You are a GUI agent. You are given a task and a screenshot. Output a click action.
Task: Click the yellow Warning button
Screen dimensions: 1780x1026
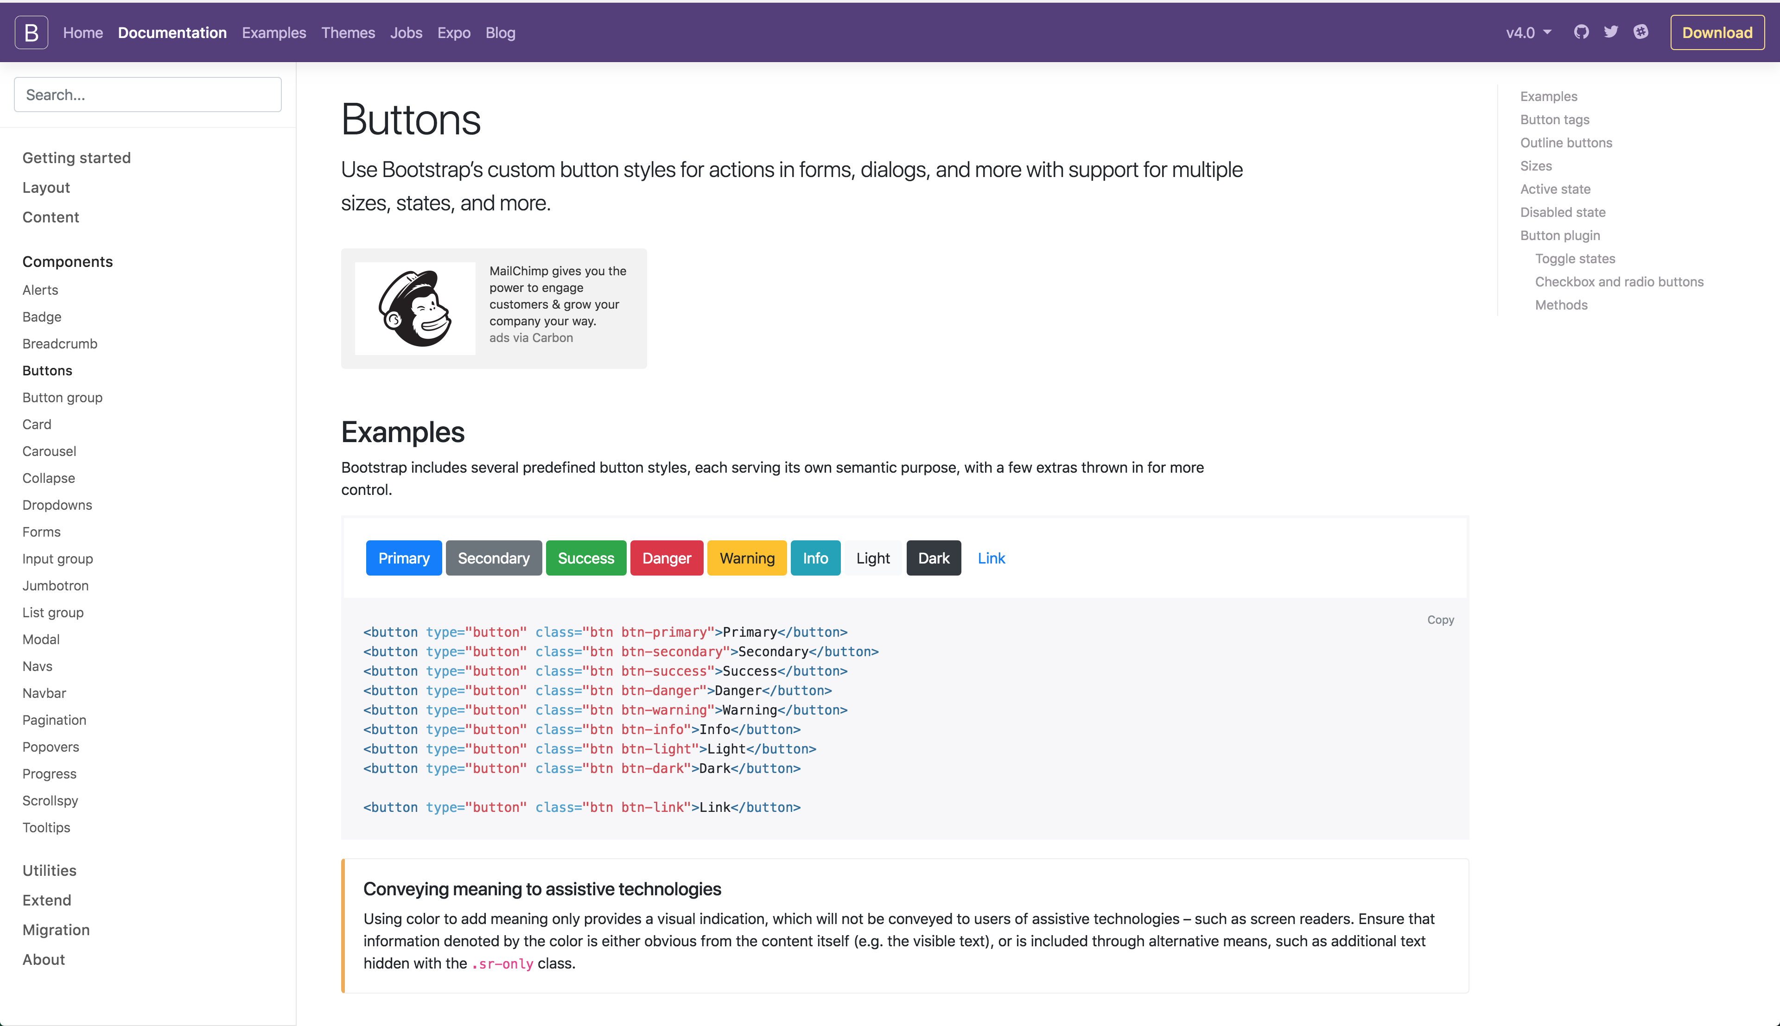pyautogui.click(x=747, y=558)
